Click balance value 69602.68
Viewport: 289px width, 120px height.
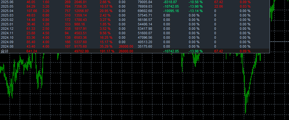145,11
